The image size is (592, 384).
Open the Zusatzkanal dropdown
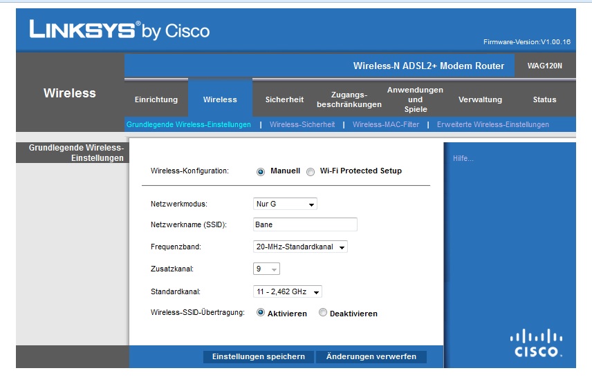pos(266,269)
